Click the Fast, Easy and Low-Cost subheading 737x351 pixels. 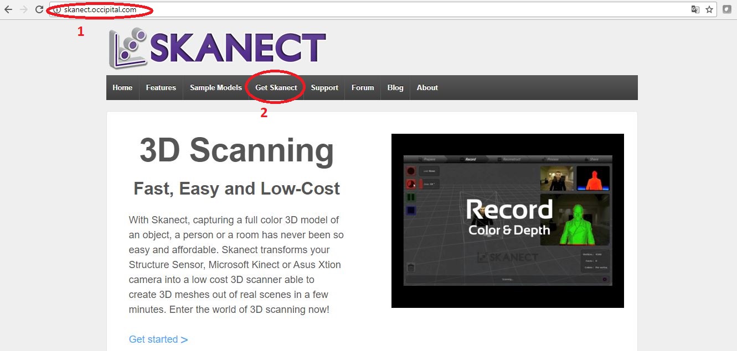[236, 188]
